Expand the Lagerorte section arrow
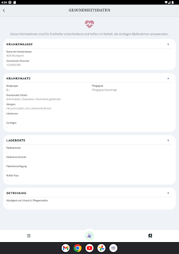The width and height of the screenshot is (179, 254). (x=168, y=140)
